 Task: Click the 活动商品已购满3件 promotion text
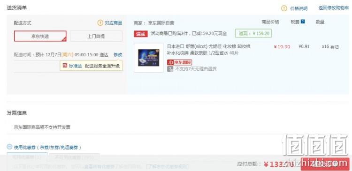[x=189, y=34]
